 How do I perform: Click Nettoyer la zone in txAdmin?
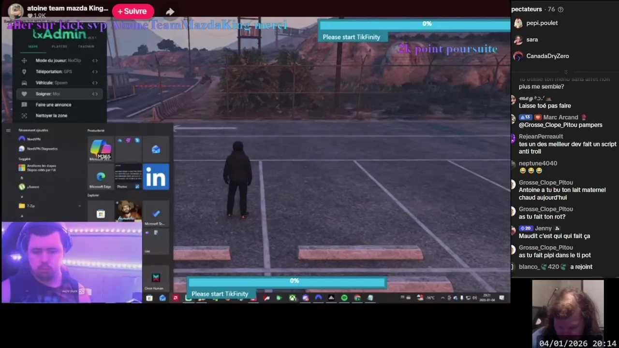click(51, 116)
